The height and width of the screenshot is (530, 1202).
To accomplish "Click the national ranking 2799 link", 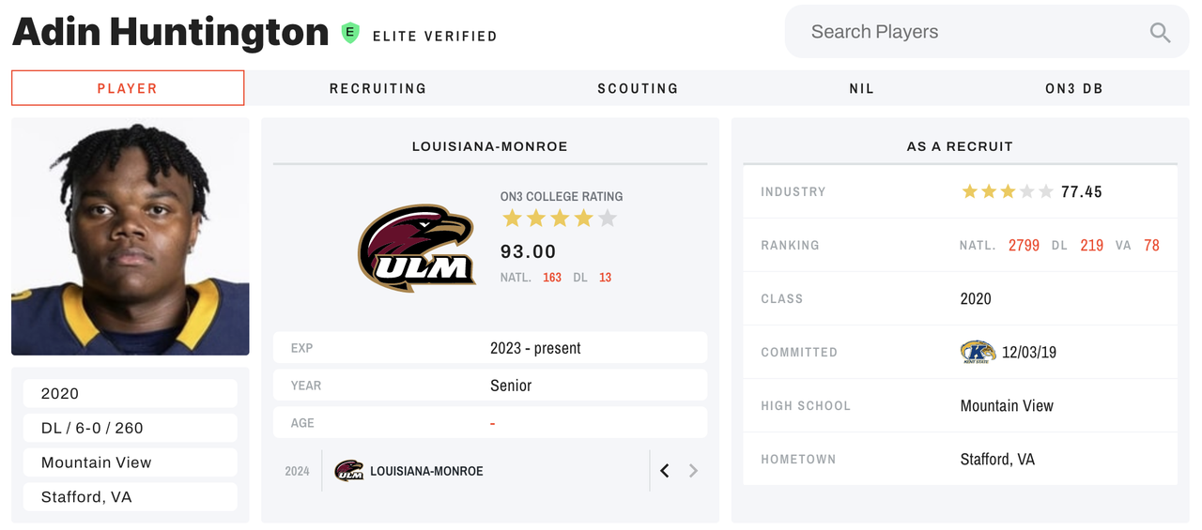I will point(1024,246).
